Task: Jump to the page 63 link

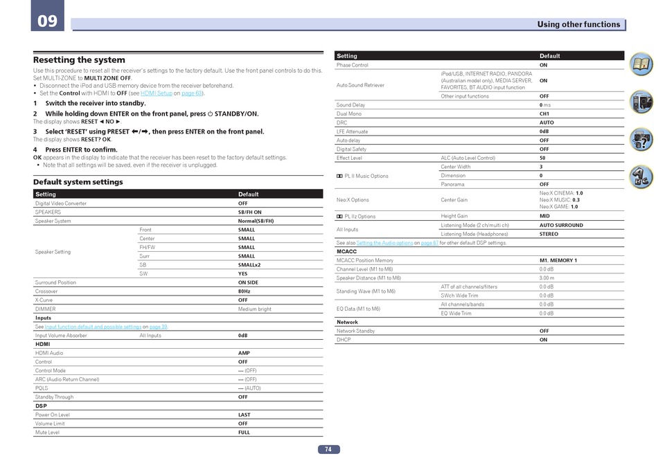Action: pos(192,93)
